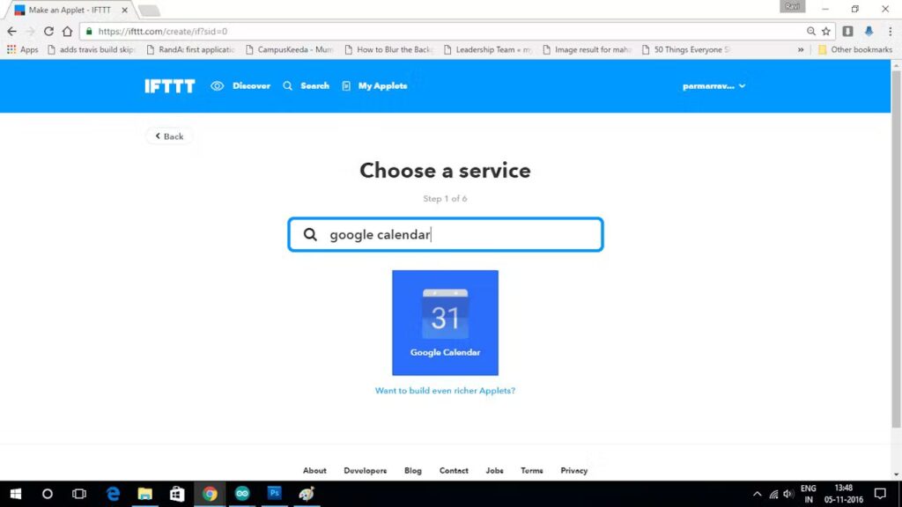The width and height of the screenshot is (902, 507).
Task: Open the "Image result for mah" bookmark
Action: pos(588,49)
